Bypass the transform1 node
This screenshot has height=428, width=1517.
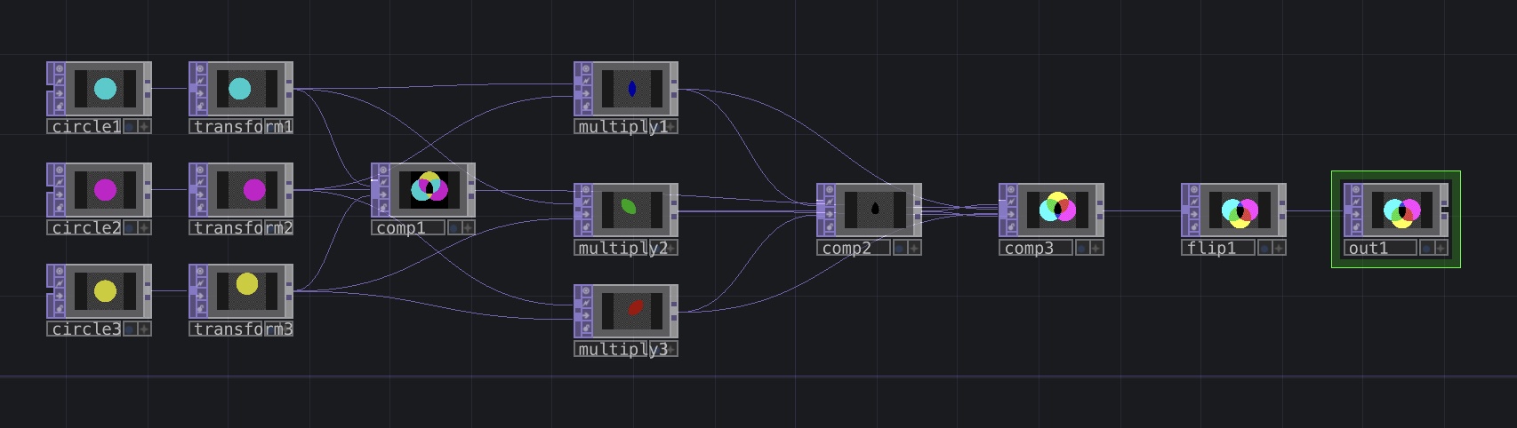click(202, 93)
